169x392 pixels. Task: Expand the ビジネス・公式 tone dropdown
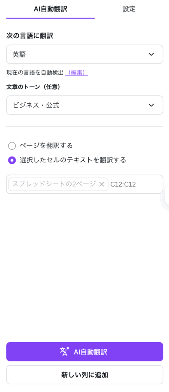pos(84,105)
